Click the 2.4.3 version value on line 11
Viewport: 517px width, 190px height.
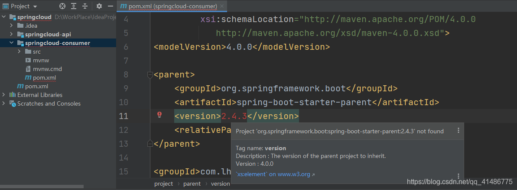[234, 116]
